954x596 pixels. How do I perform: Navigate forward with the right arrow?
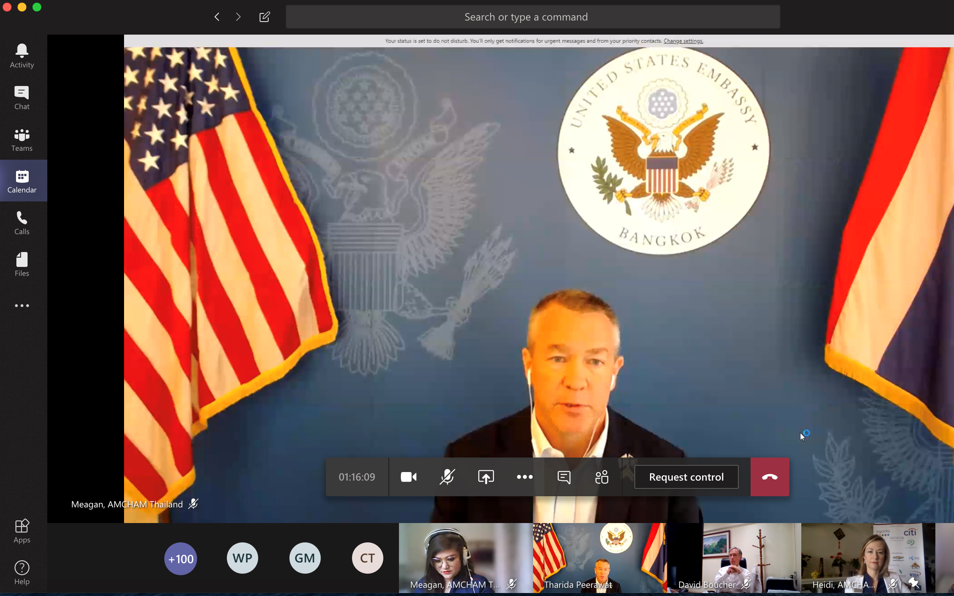[238, 17]
